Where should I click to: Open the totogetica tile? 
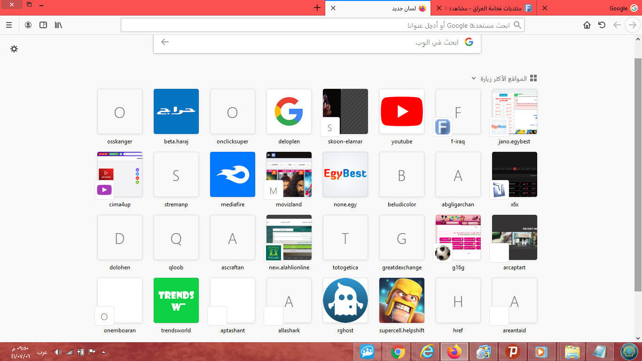[x=345, y=237]
